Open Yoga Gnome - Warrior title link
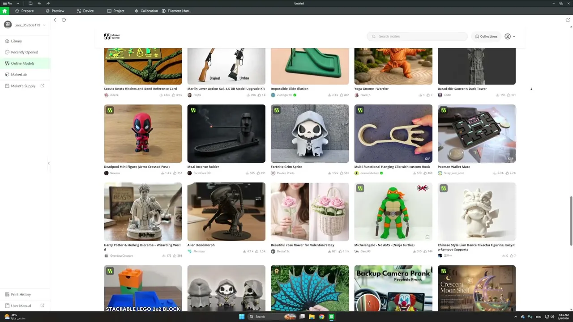573x322 pixels. click(371, 89)
